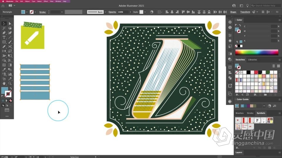Screen dimensions: 282x158
Task: Select the Artboard tool
Action: coord(4,79)
